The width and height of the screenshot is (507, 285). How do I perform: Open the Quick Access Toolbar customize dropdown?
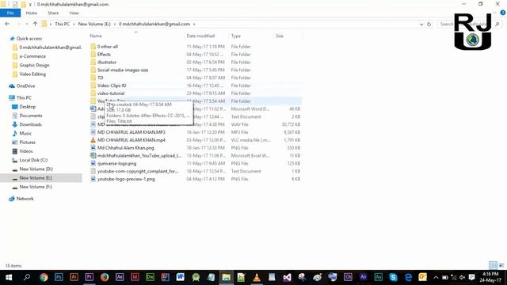(30, 5)
